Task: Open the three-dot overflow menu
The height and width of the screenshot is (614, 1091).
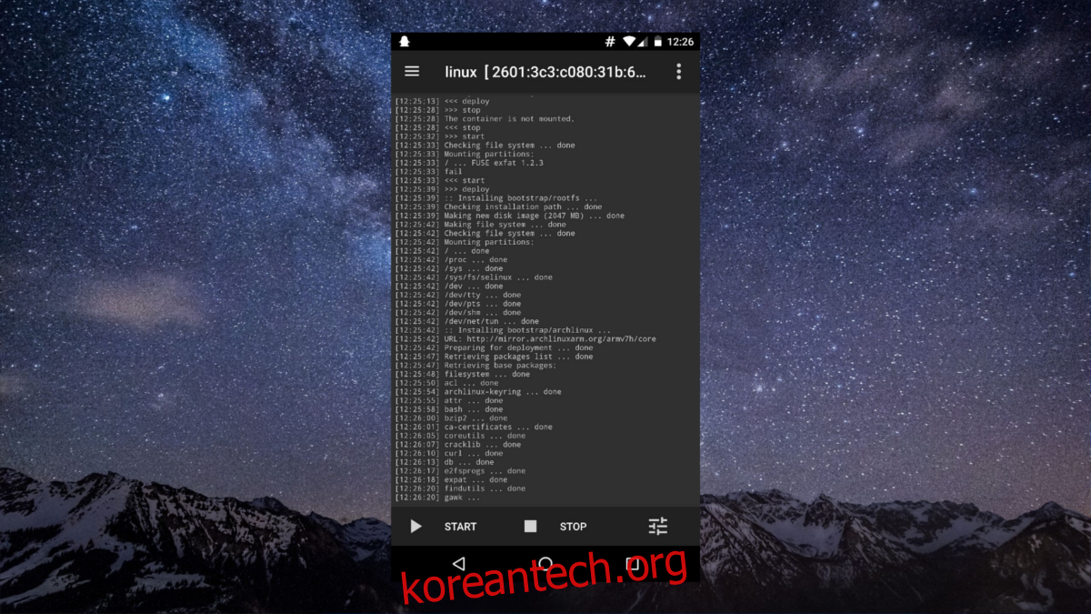Action: point(678,71)
